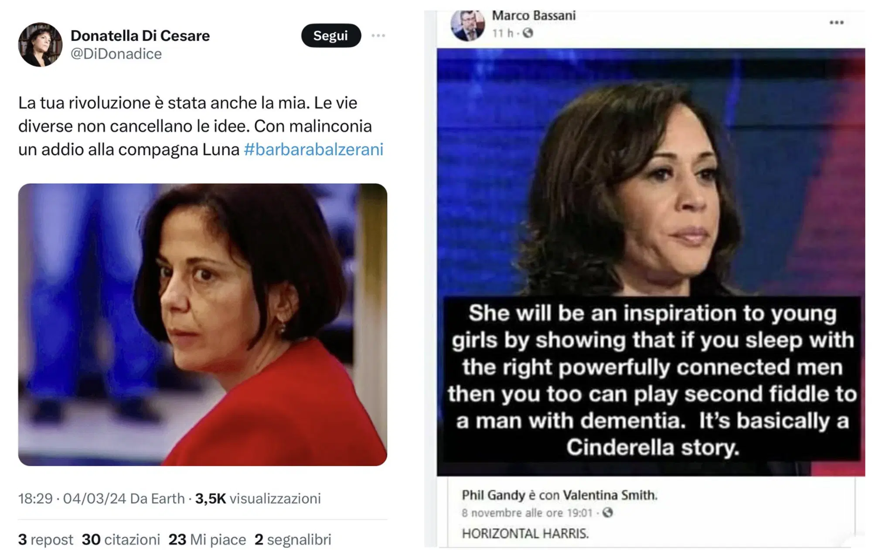Click the globe icon next to 8 novembre timestamp
Image resolution: width=872 pixels, height=550 pixels.
(x=607, y=513)
